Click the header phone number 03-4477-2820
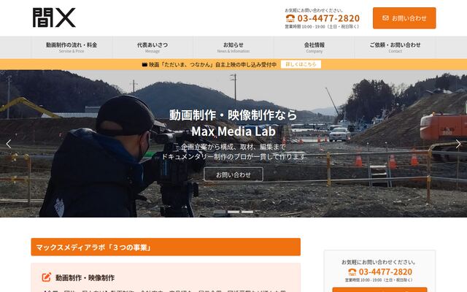The width and height of the screenshot is (467, 292). point(328,18)
